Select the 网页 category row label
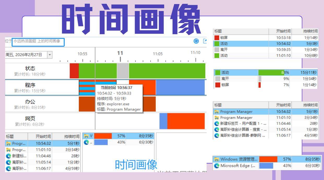The width and height of the screenshot is (324, 180). [30, 119]
